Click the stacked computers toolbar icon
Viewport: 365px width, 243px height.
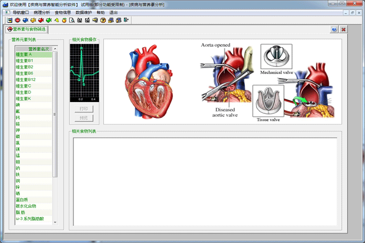(119, 20)
